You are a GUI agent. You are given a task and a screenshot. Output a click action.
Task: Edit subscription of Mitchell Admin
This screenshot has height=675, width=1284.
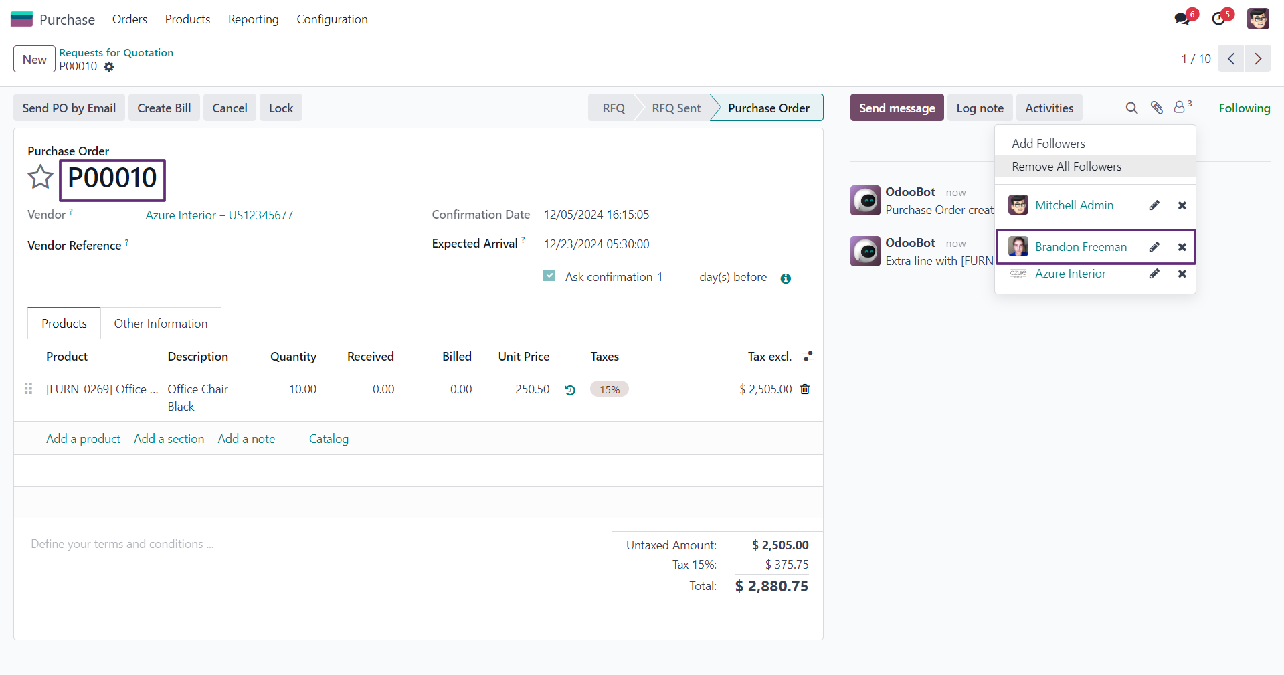1154,205
